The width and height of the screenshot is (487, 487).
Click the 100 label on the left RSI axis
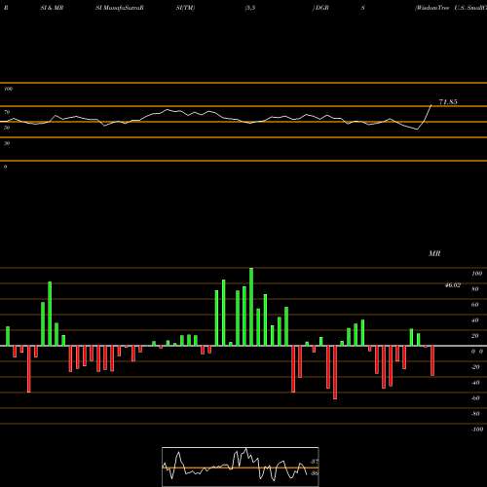(8, 89)
